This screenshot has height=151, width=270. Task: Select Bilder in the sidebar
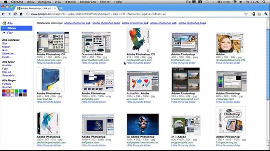point(16,28)
